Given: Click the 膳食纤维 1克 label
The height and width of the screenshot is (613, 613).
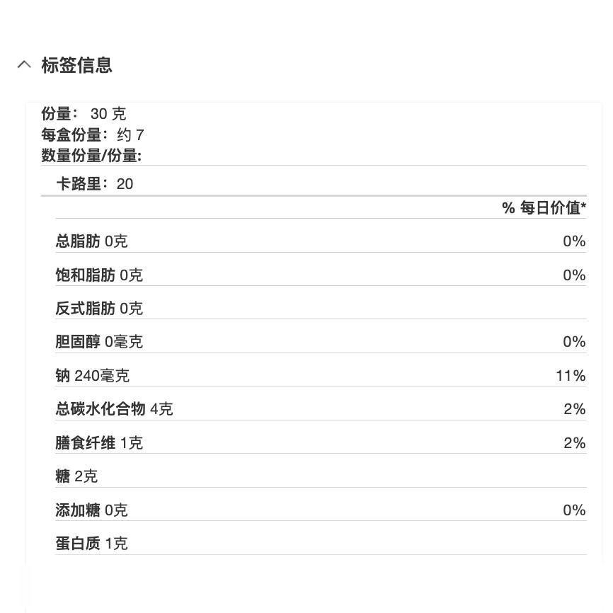Looking at the screenshot, I should point(99,443).
